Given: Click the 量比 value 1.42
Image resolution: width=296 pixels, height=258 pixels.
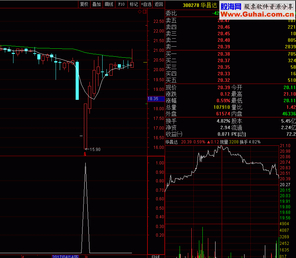Looking at the screenshot, I should [291, 107].
